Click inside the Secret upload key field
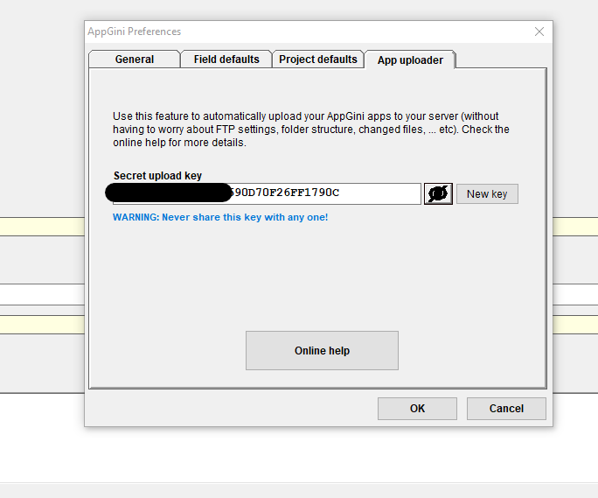598x498 pixels. click(267, 193)
